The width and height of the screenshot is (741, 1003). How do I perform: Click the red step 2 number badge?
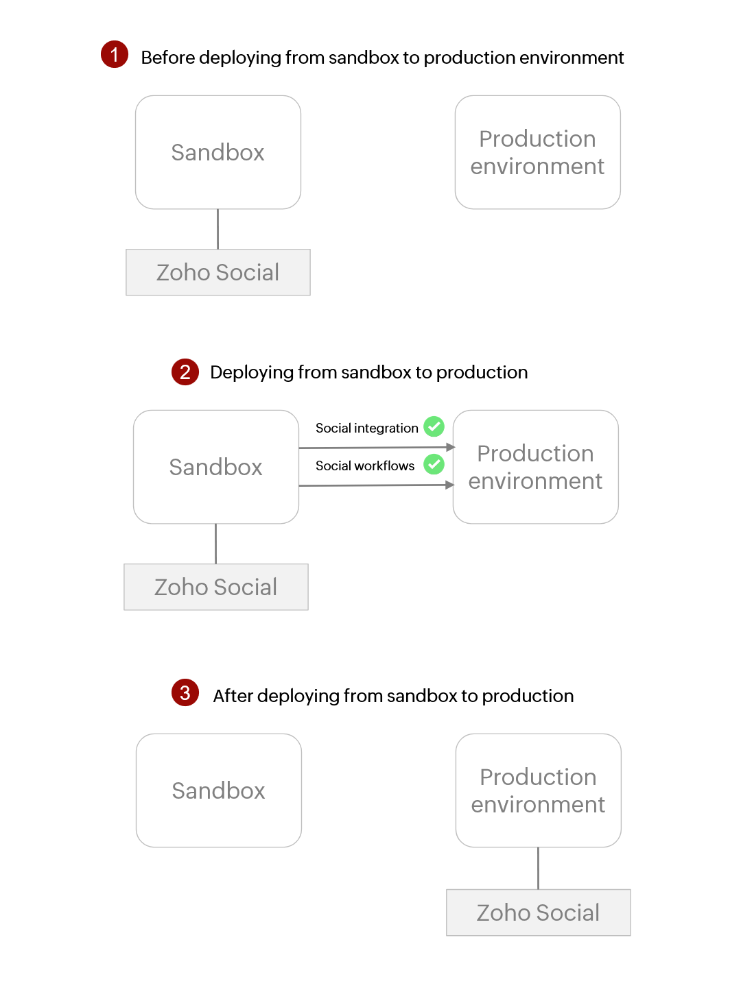(x=185, y=372)
